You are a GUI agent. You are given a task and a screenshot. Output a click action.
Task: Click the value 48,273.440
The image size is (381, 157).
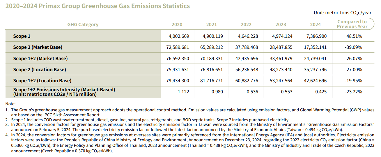pyautogui.click(x=281, y=69)
